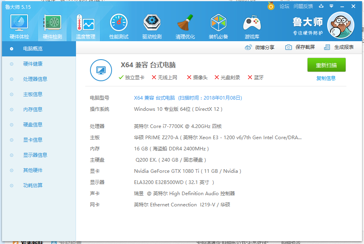
Task: Launch 性能测试 performance test gauge icon
Action: pyautogui.click(x=119, y=26)
